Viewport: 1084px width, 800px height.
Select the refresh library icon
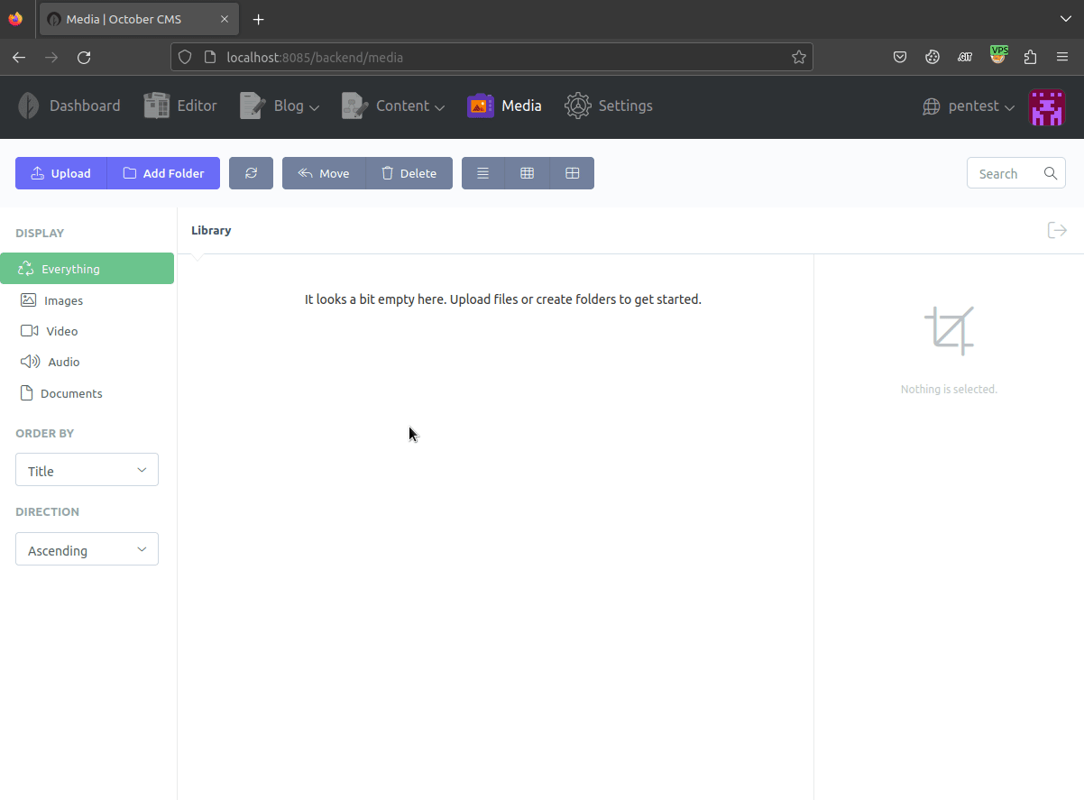pyautogui.click(x=251, y=172)
